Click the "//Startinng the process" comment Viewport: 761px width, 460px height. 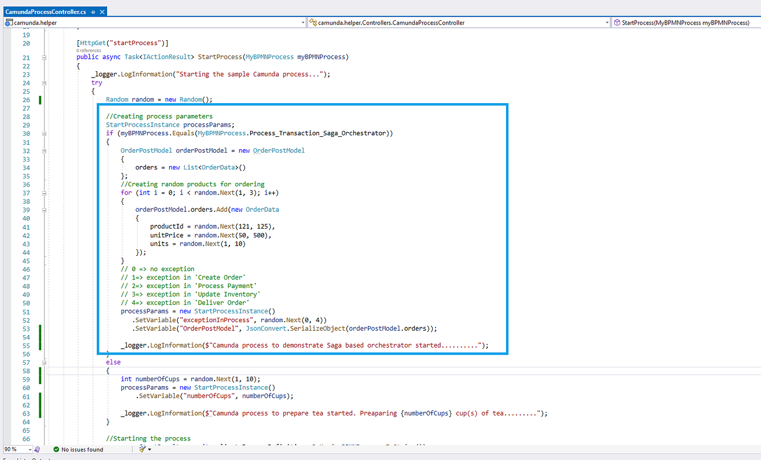click(x=148, y=438)
